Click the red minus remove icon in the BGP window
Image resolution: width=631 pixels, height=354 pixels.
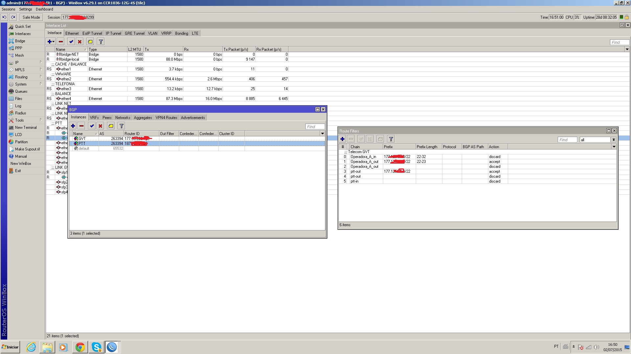coord(82,126)
